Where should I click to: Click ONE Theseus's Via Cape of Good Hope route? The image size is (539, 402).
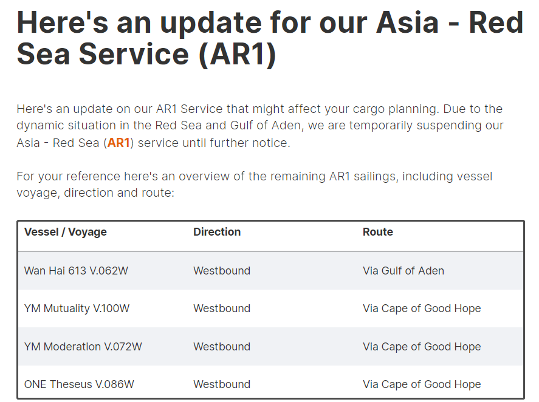(x=422, y=384)
